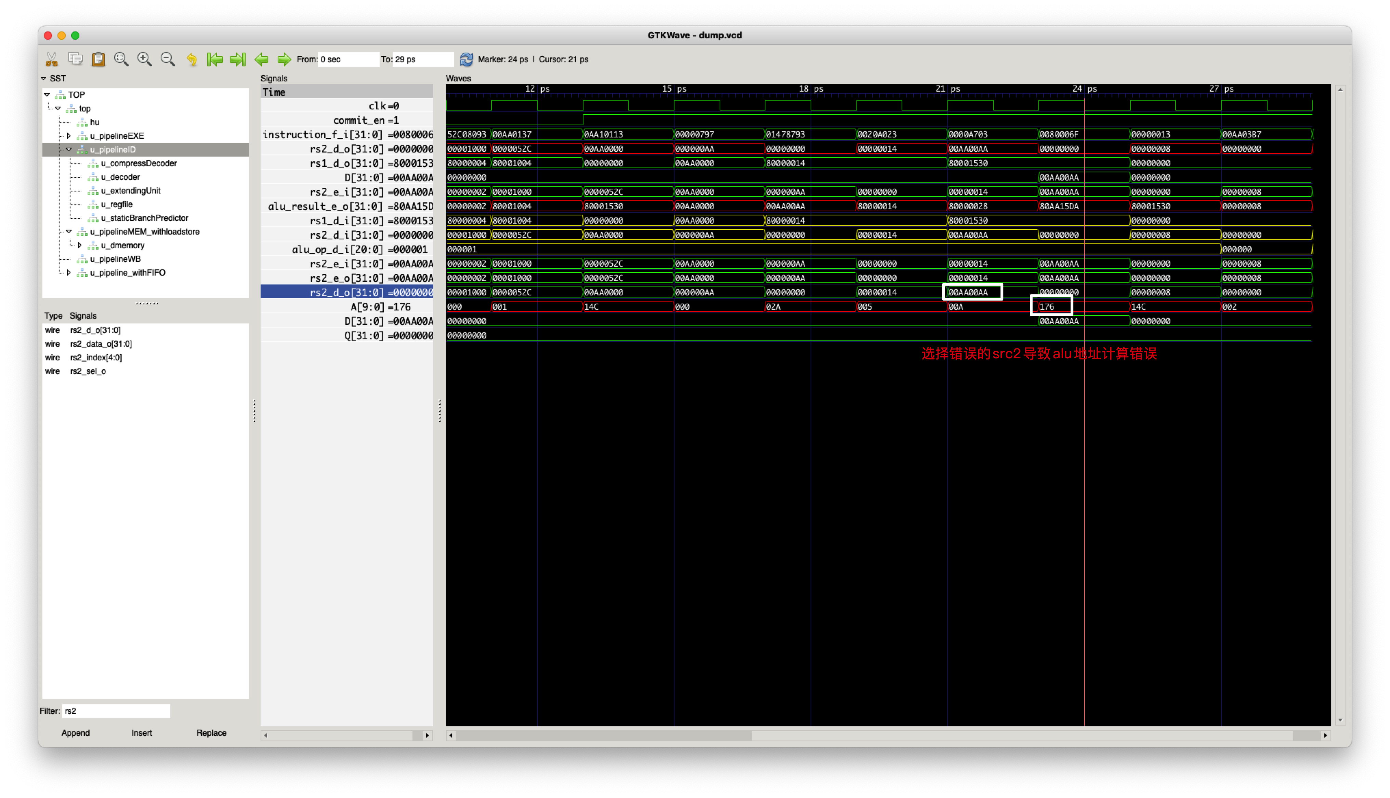
Task: Collapse the SST panel triangle
Action: pyautogui.click(x=43, y=78)
